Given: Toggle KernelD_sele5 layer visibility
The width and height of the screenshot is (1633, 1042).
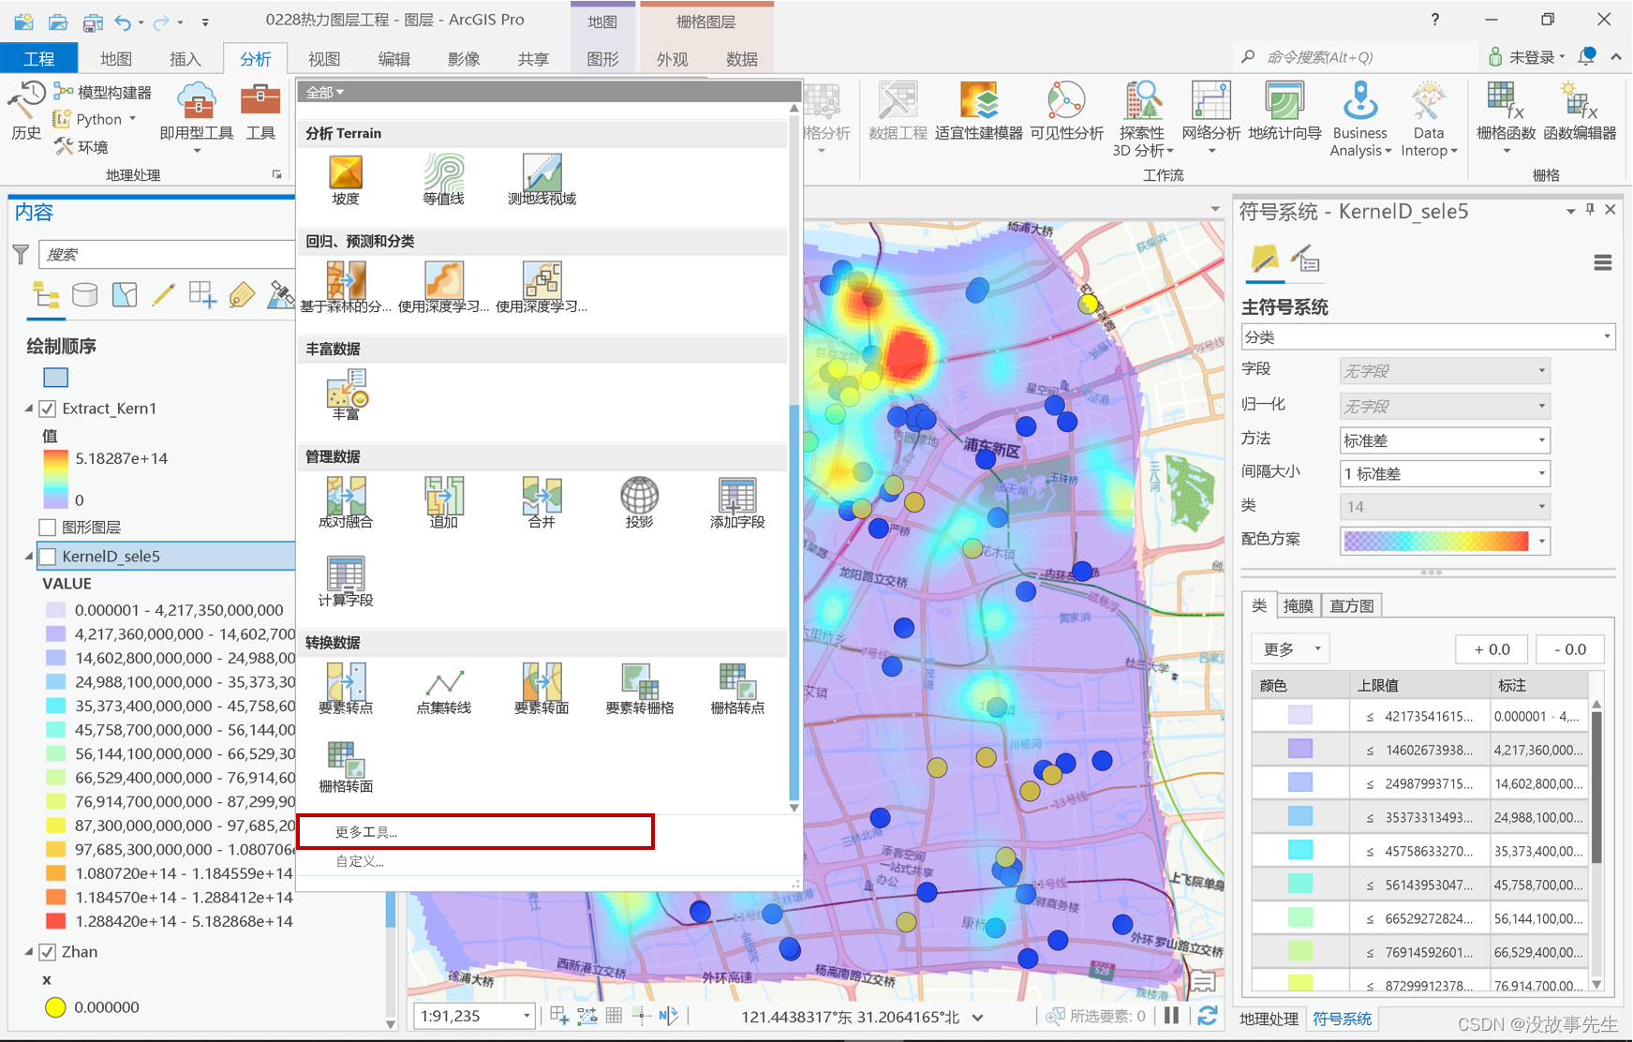Looking at the screenshot, I should [48, 557].
